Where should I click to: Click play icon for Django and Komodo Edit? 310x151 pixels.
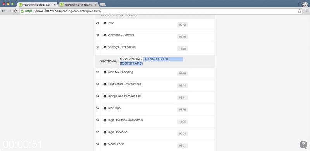(105, 96)
